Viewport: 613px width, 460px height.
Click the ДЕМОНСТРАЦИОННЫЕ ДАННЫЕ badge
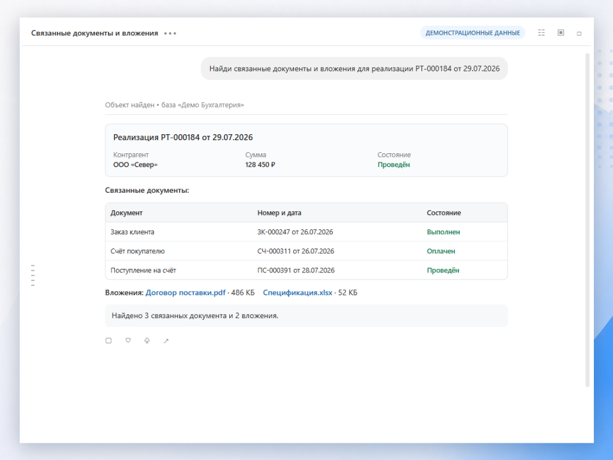click(473, 33)
